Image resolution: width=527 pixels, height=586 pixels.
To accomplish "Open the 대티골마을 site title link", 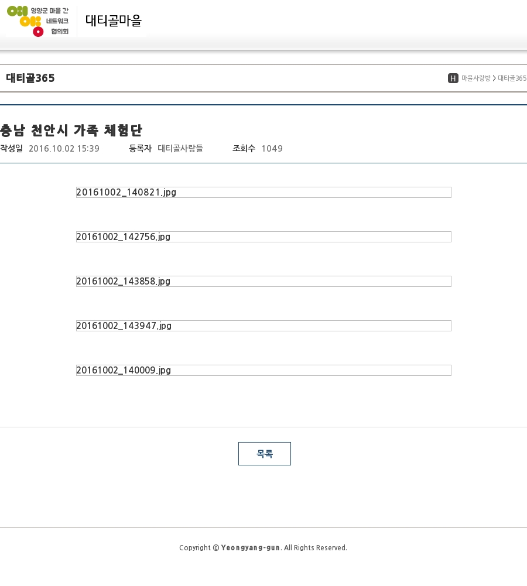I will tap(113, 21).
